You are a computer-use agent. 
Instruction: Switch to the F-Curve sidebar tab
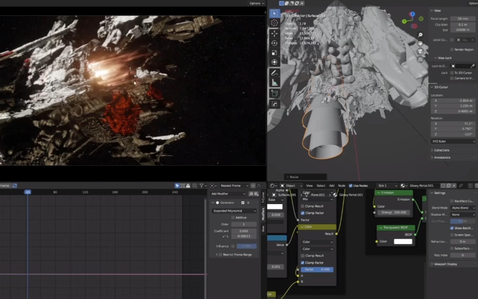(x=263, y=197)
